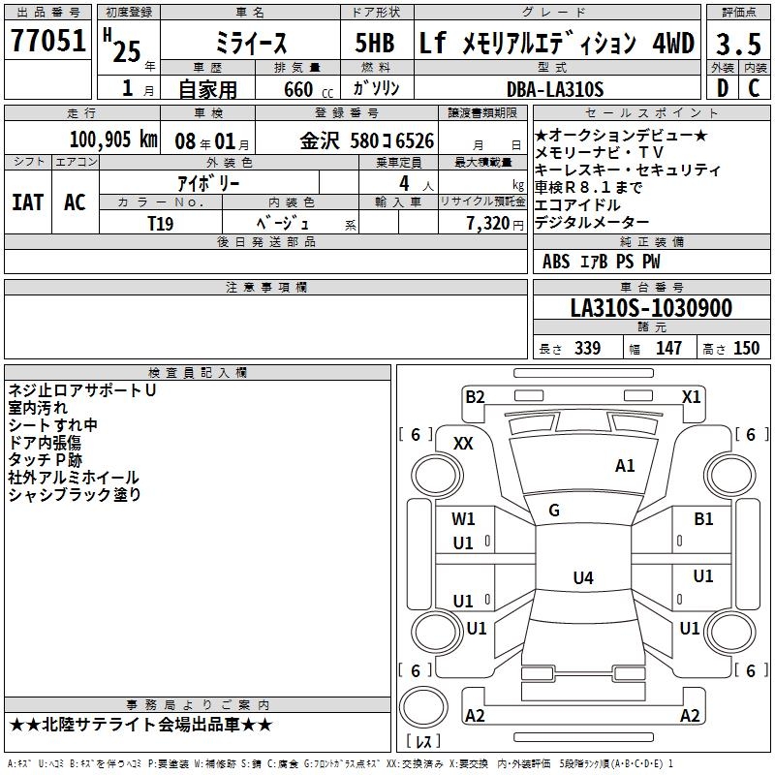Select the U4 roof dent mark
This screenshot has width=775, height=775.
click(583, 577)
